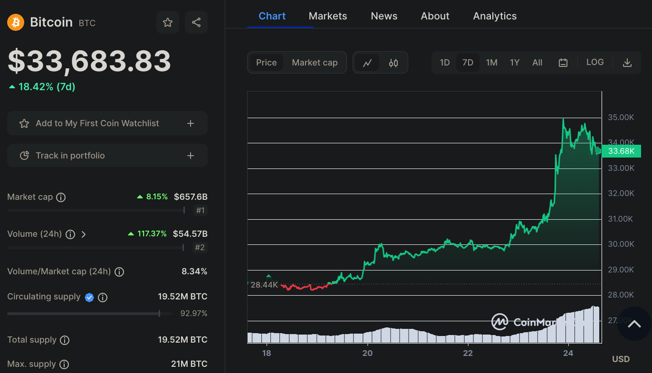
Task: Click the plus on Track in portfolio
Action: point(191,156)
